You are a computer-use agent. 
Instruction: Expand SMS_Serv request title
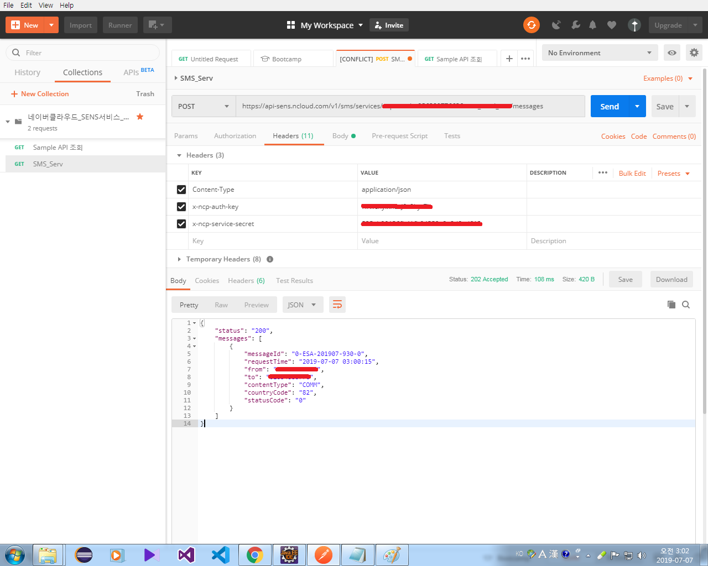pyautogui.click(x=176, y=78)
